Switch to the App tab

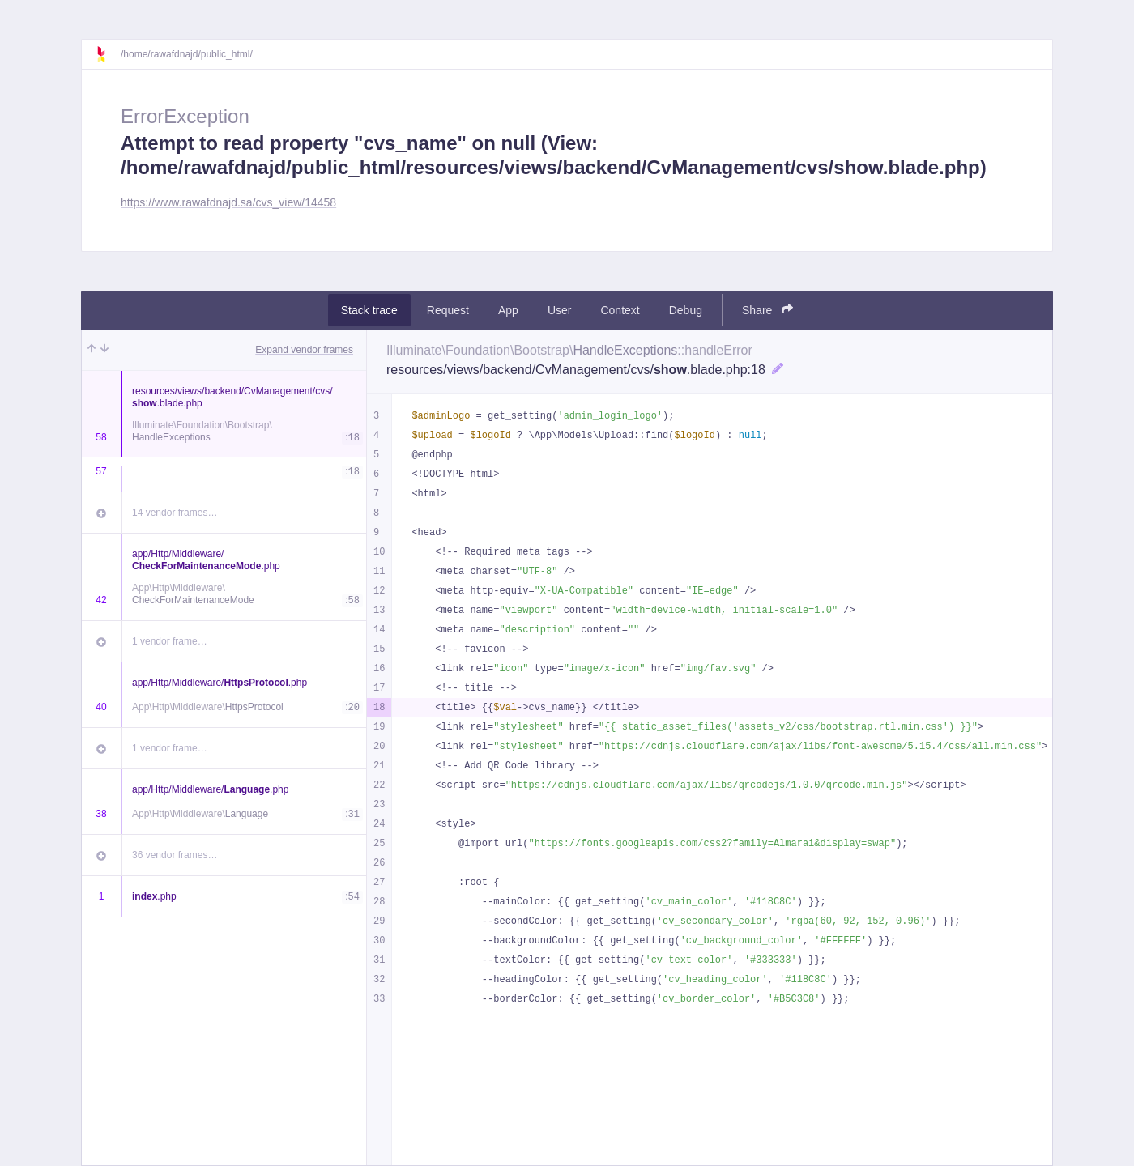pos(508,310)
